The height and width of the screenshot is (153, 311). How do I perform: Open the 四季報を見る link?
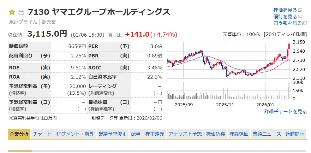287,23
